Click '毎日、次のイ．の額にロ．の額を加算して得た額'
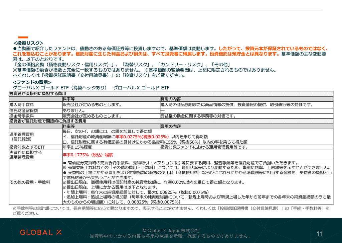Image resolution: width=342 pixels, height=243 pixels. (x=107, y=131)
